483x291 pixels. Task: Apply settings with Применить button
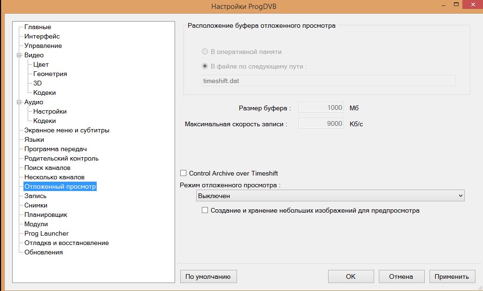[452, 276]
